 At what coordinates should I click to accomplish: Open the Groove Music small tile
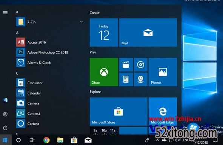141,65
